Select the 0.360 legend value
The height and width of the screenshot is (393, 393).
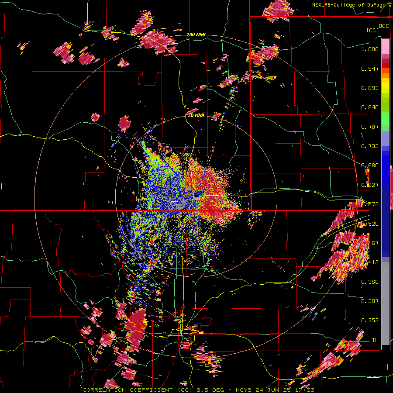tap(370, 282)
